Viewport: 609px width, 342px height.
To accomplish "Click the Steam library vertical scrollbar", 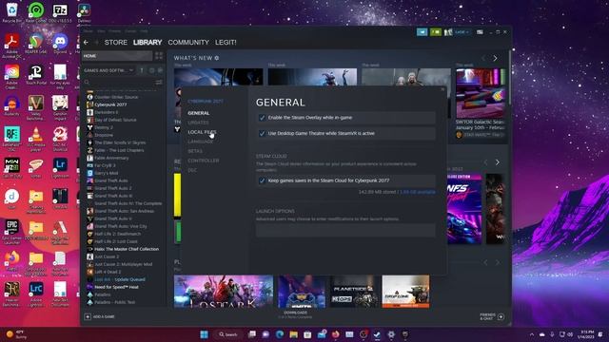I will tap(509, 78).
